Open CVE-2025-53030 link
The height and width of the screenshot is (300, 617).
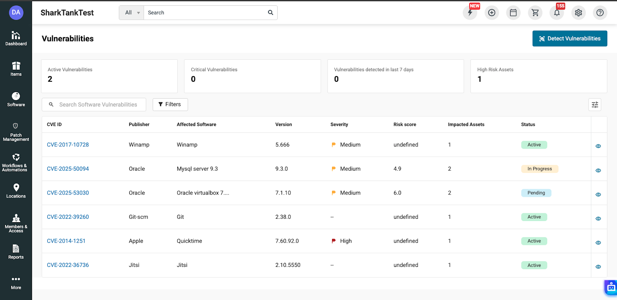click(x=68, y=193)
